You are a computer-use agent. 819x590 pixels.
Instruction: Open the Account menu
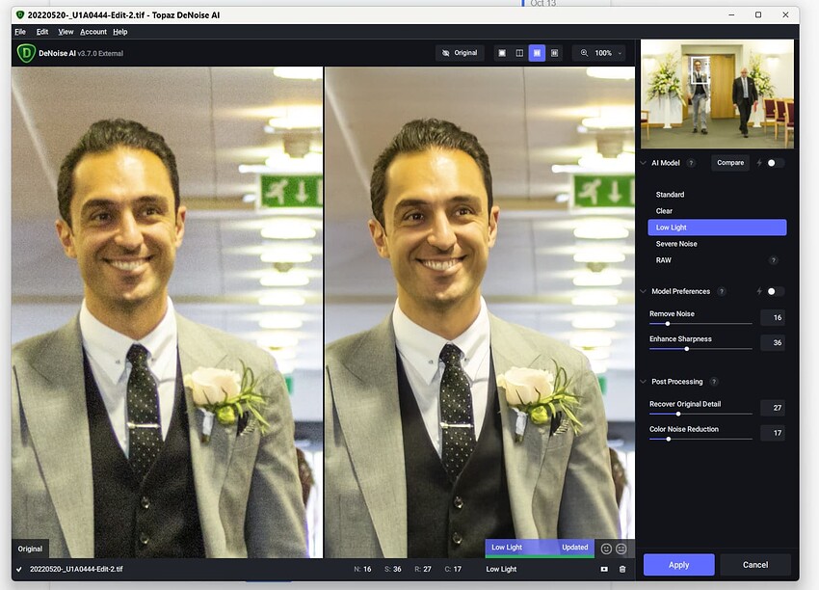(x=93, y=32)
